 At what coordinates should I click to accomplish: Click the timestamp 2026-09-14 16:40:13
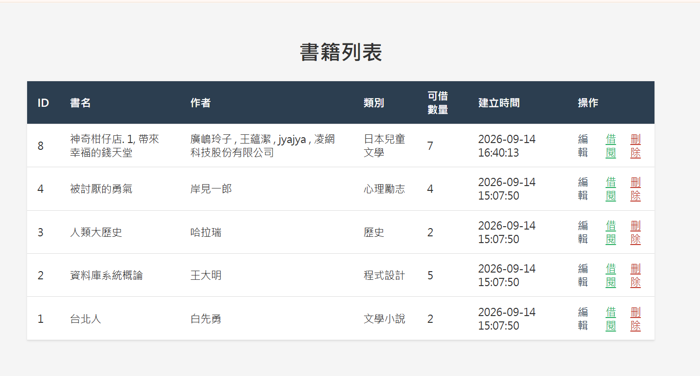(x=507, y=146)
